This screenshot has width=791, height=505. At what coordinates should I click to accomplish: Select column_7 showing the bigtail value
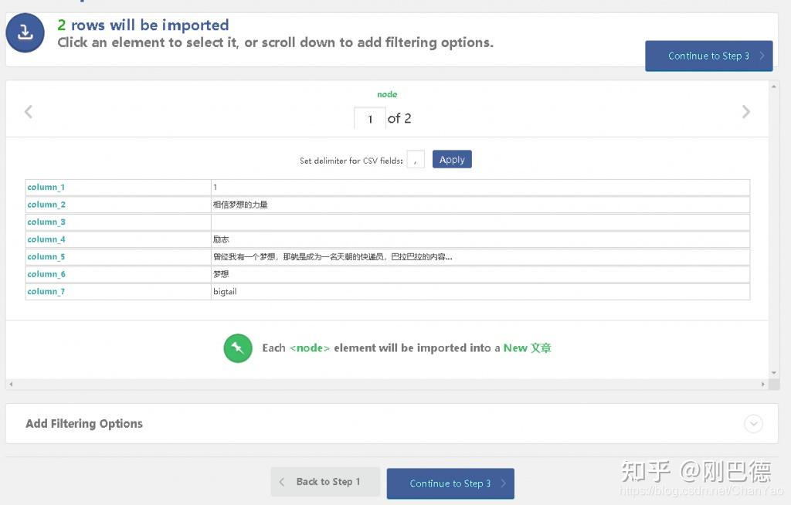[46, 291]
